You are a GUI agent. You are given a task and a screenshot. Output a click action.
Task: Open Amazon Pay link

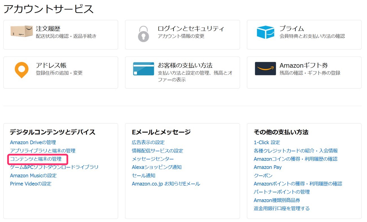(268, 167)
